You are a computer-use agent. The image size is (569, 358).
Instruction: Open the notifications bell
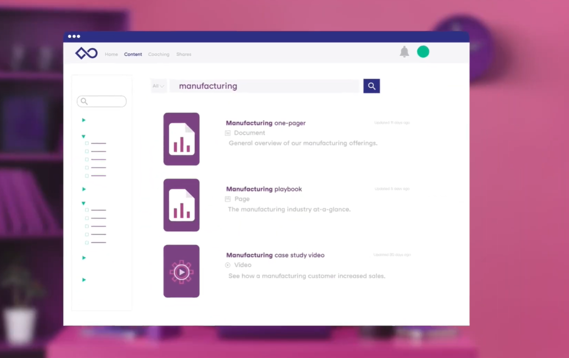pos(404,52)
